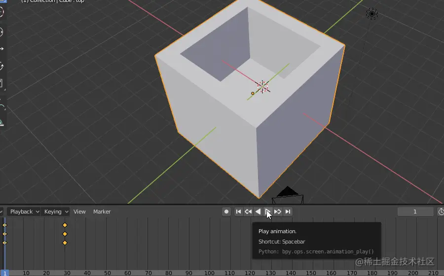Select the Cursor tool in the left toolbar
Viewport: 444px width, 276px height.
point(1,12)
